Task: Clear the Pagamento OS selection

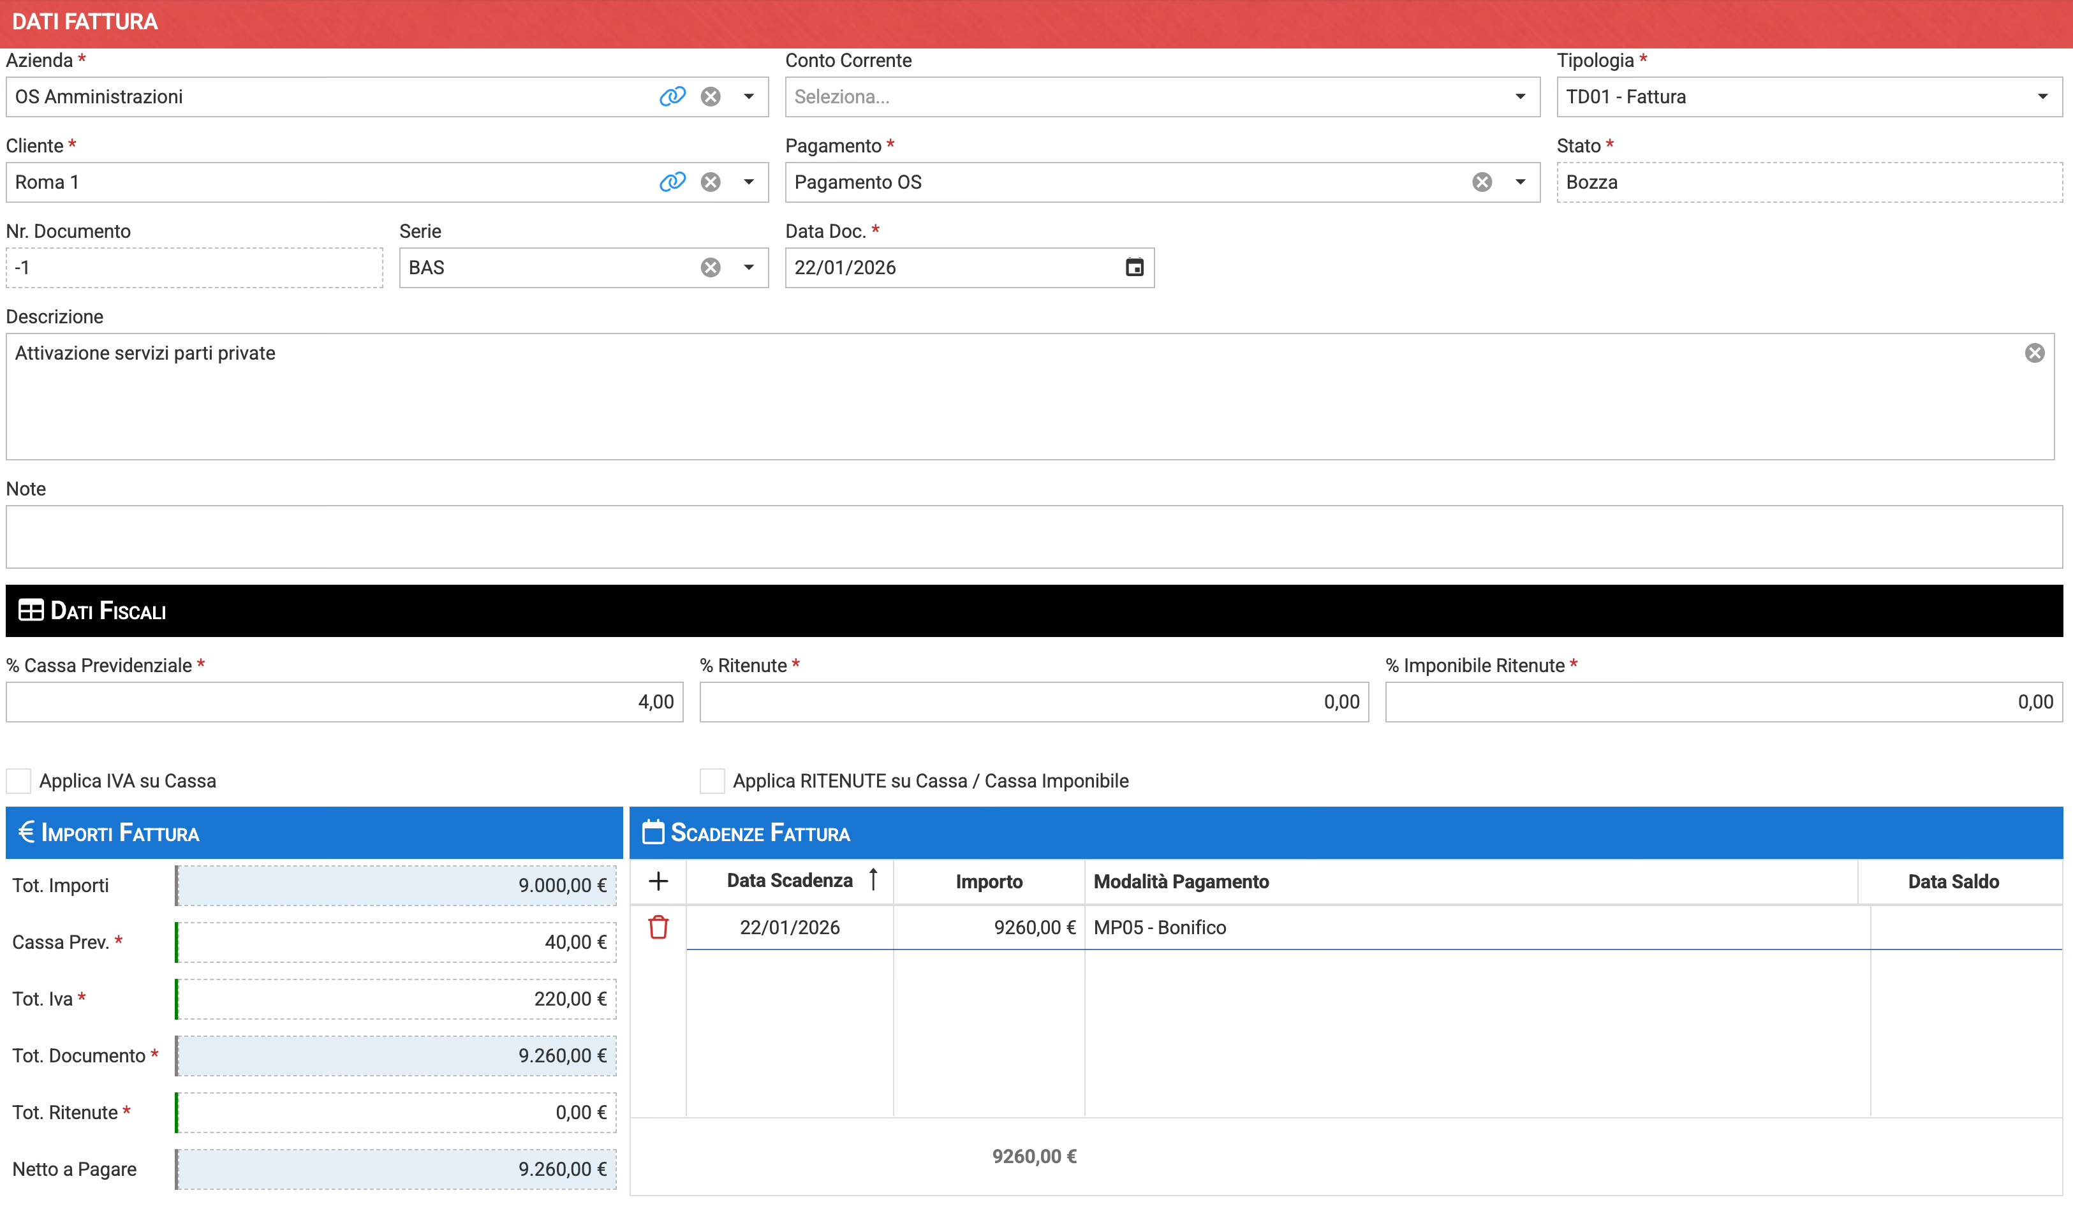Action: [x=1482, y=182]
